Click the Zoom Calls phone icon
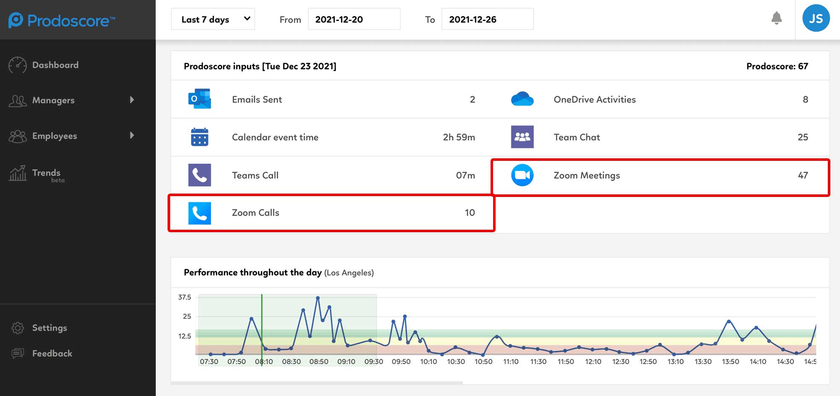The image size is (840, 396). 199,213
